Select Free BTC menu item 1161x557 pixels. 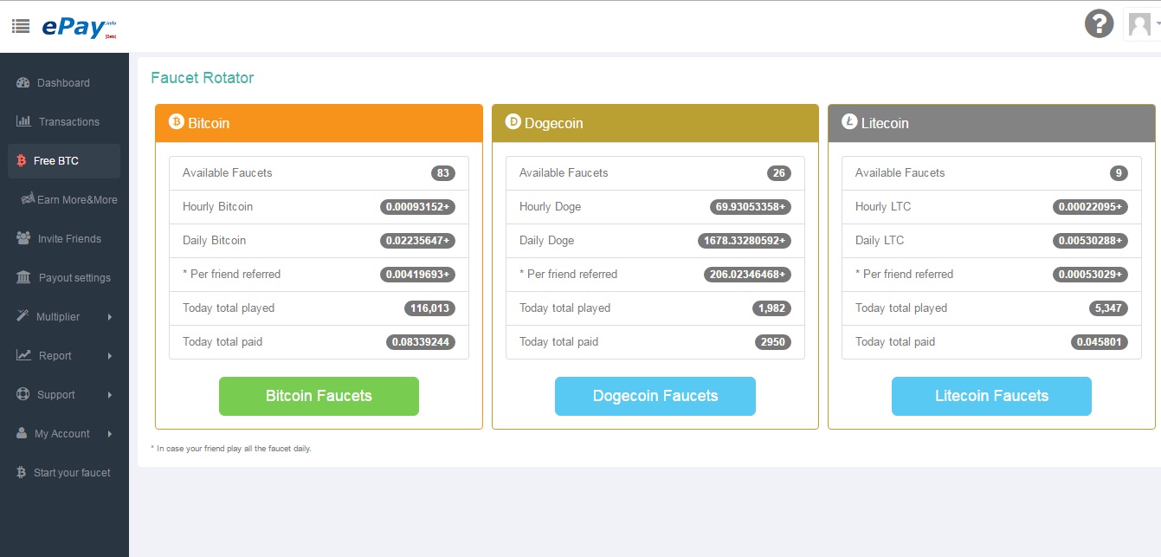(x=64, y=161)
